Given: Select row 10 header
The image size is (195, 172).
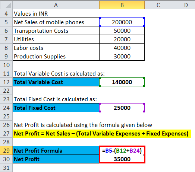Looking at the screenshot, I should point(6,65).
